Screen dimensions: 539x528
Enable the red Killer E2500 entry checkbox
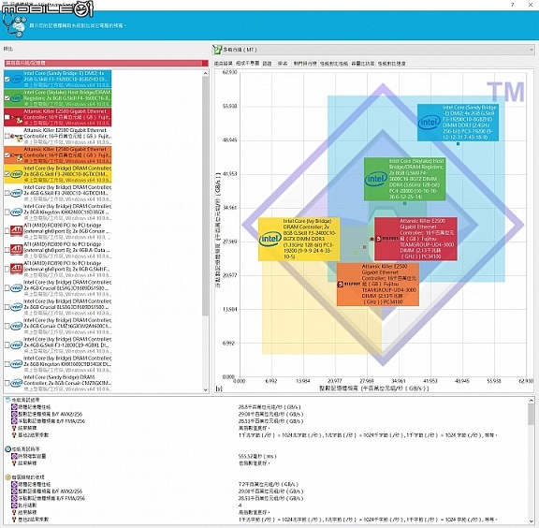click(7, 117)
